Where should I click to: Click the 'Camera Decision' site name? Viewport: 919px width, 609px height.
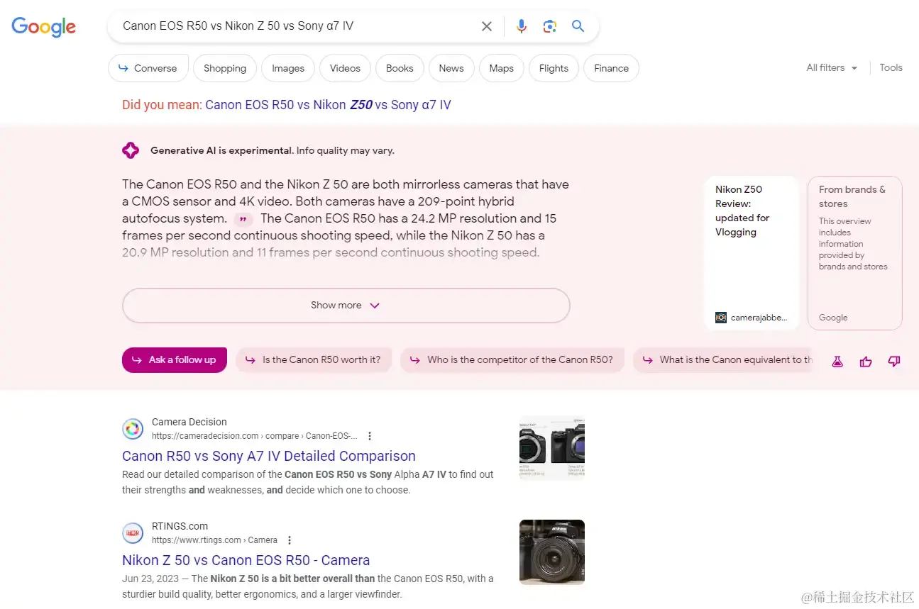tap(189, 422)
